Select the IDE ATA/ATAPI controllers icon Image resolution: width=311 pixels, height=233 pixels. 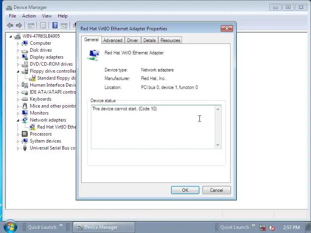[25, 92]
